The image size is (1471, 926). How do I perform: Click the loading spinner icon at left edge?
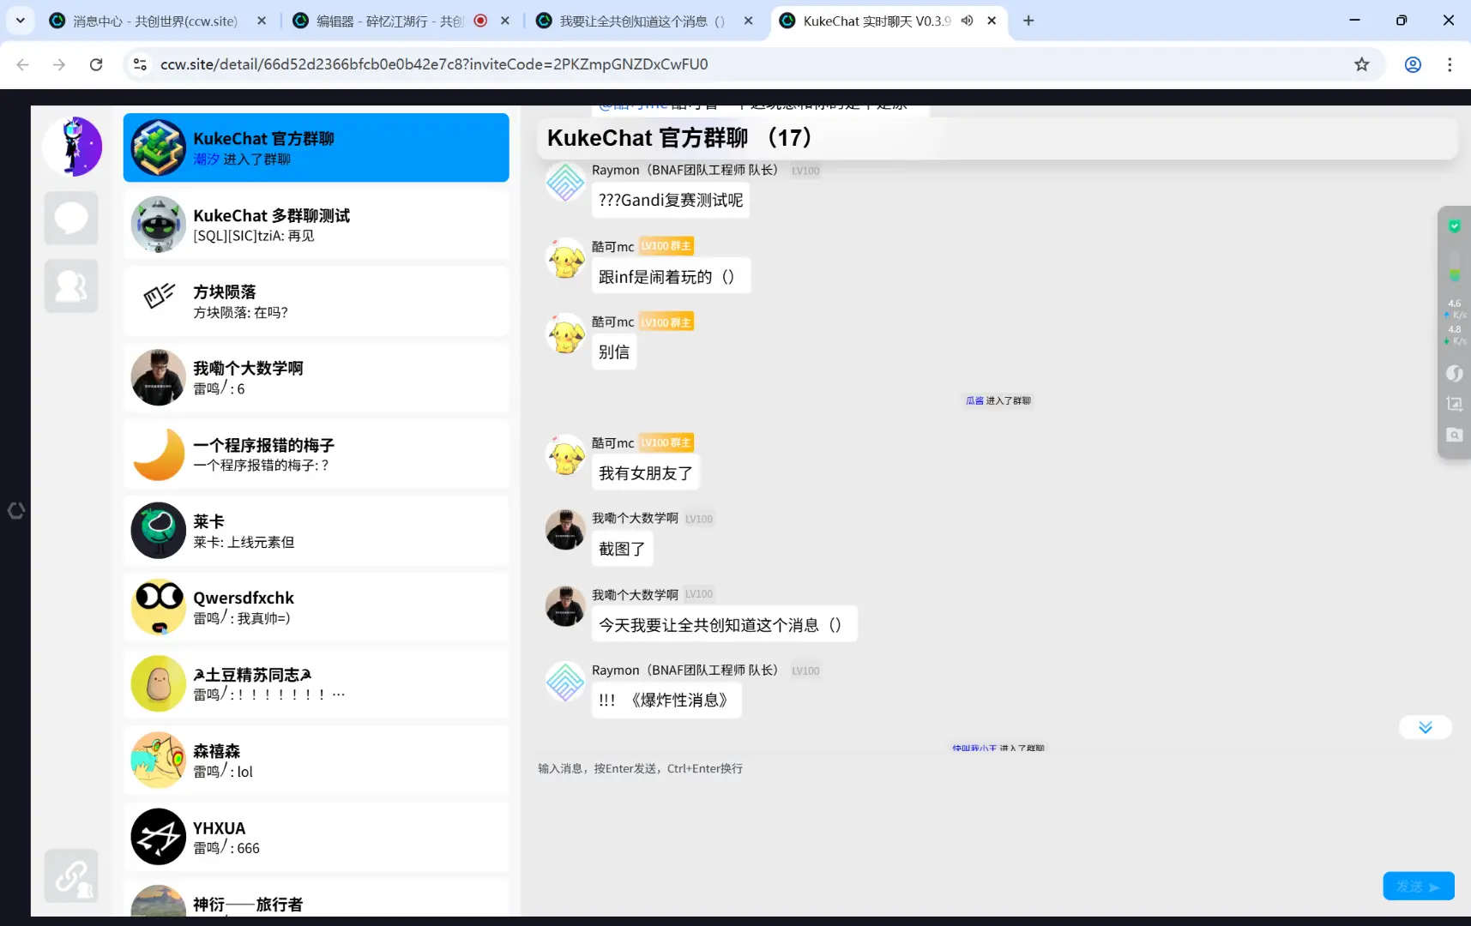tap(16, 511)
